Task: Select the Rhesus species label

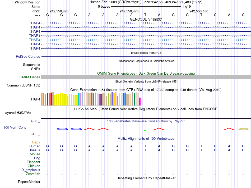Action: [34, 150]
